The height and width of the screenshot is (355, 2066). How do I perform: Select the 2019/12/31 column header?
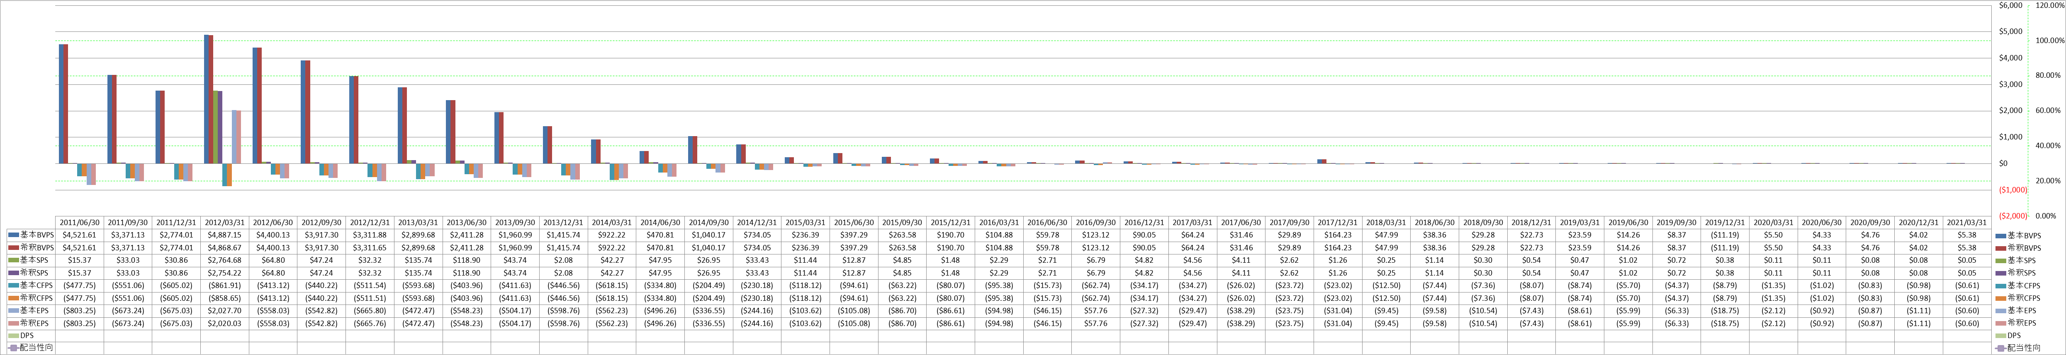(1724, 222)
